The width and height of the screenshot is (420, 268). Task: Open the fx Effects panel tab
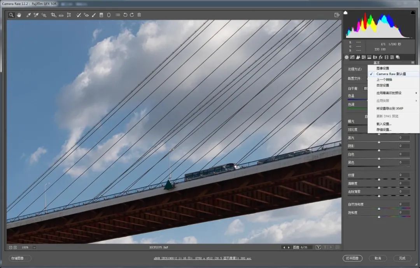point(381,57)
